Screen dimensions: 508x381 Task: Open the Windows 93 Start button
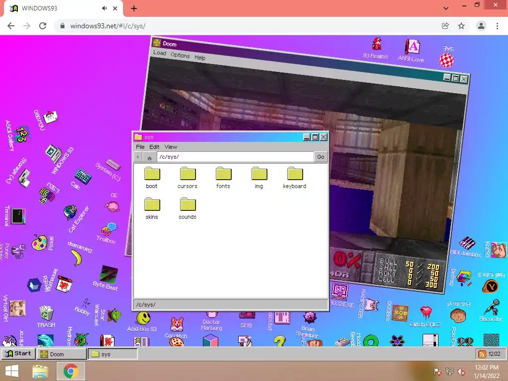point(18,353)
